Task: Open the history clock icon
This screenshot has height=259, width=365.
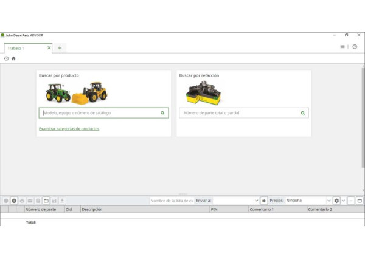Action: point(6,58)
